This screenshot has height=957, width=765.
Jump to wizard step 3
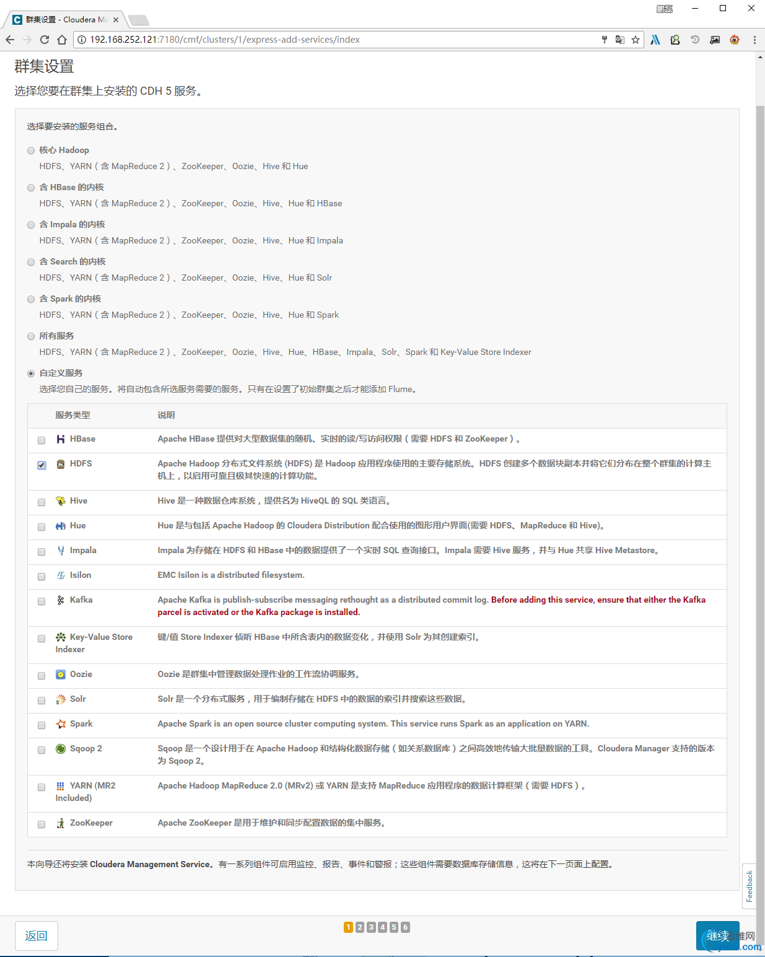pos(371,927)
